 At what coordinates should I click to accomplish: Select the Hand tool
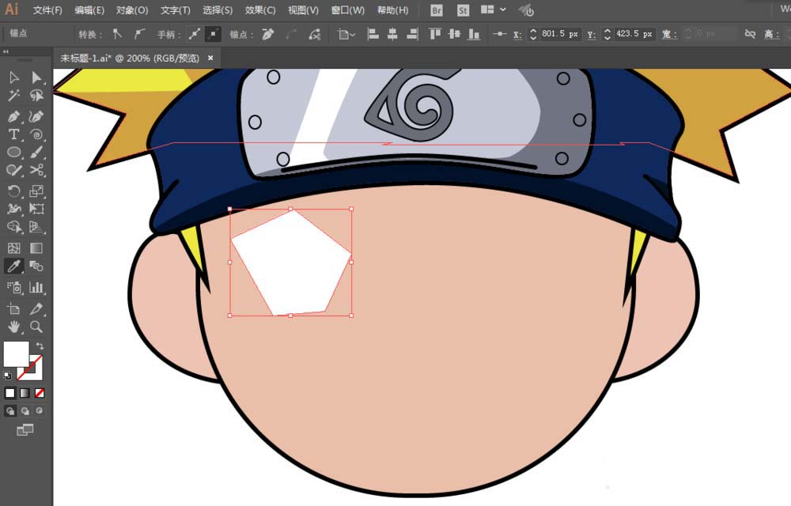(13, 327)
